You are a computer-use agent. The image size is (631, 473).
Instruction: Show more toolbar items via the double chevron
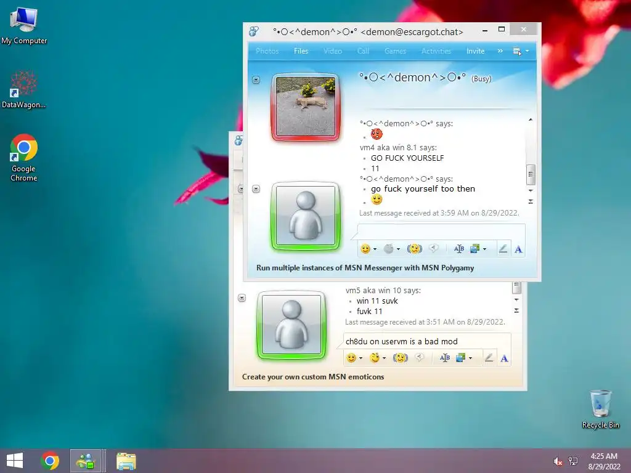500,51
